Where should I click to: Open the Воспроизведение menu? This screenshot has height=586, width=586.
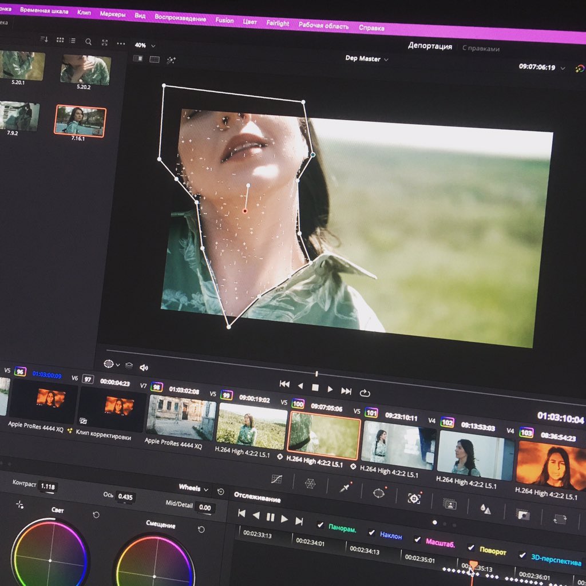click(x=180, y=18)
